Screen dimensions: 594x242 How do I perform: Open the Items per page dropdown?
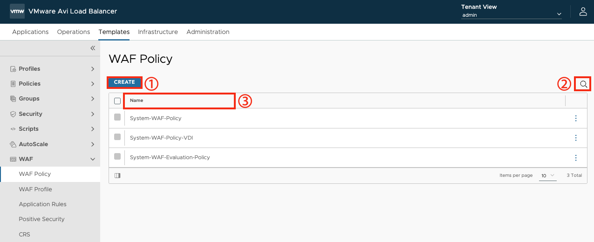[x=548, y=175]
